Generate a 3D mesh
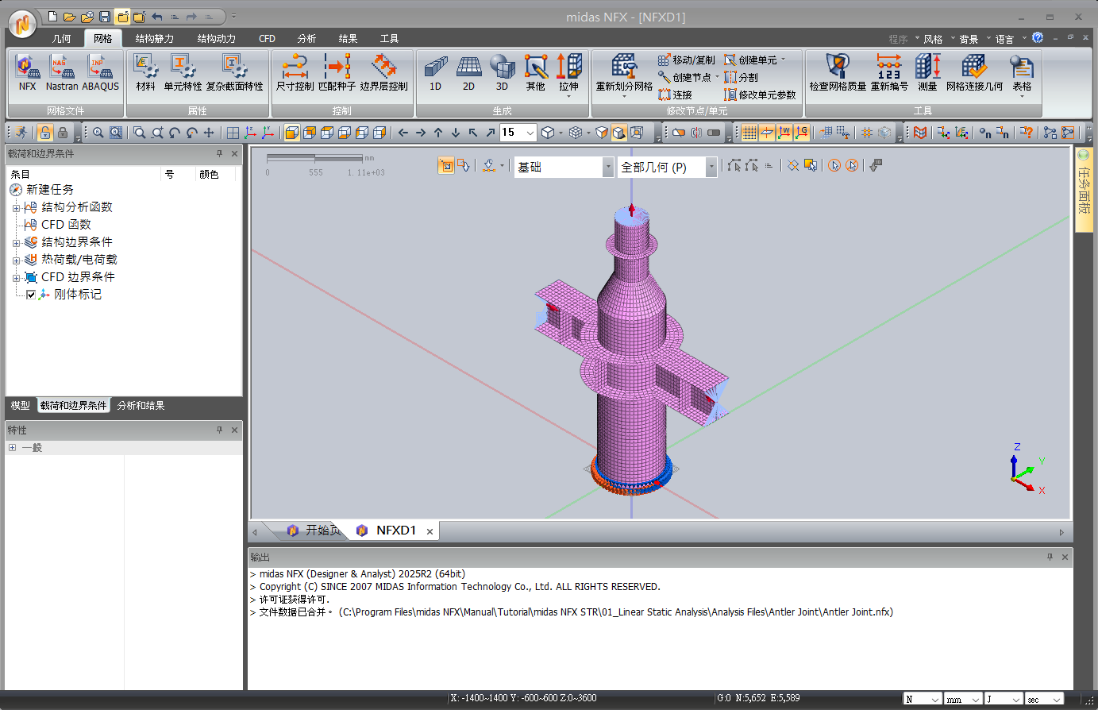 coord(502,73)
